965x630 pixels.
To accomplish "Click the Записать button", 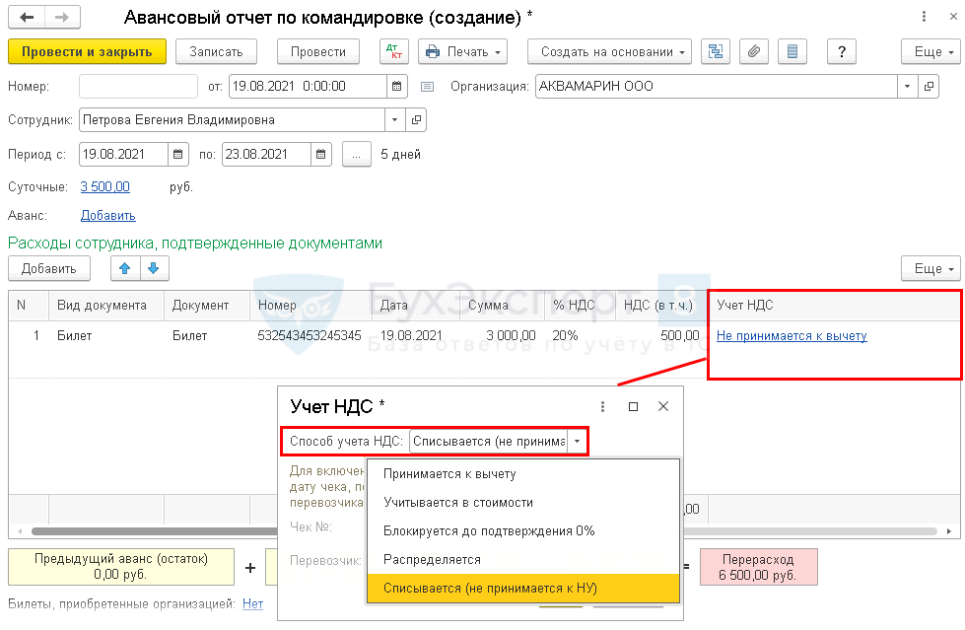I will (x=216, y=51).
